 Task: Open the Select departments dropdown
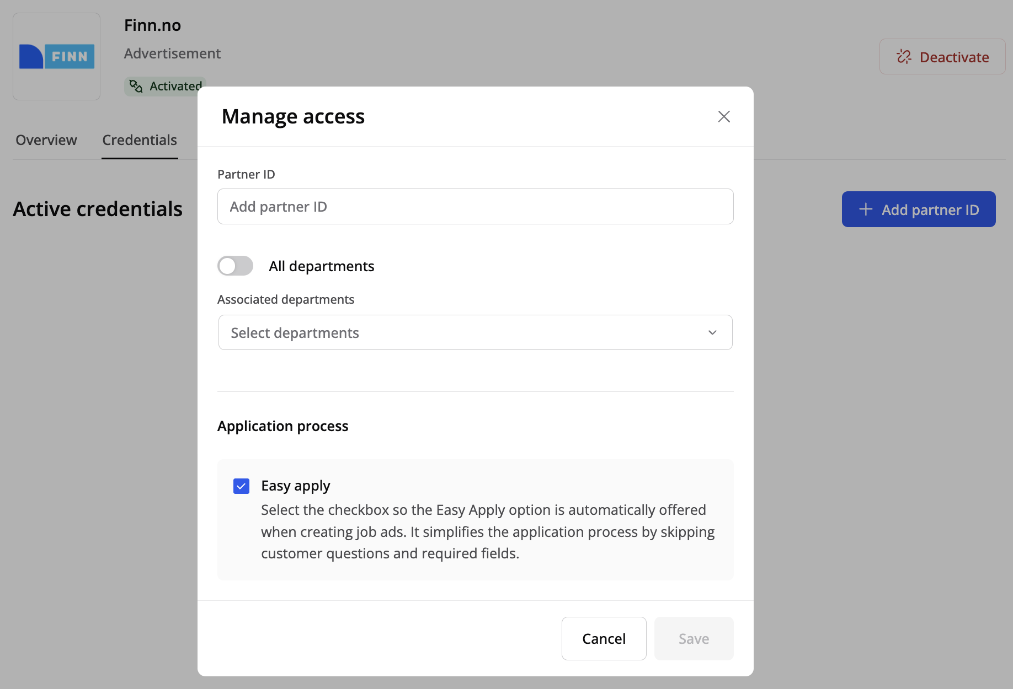point(474,332)
